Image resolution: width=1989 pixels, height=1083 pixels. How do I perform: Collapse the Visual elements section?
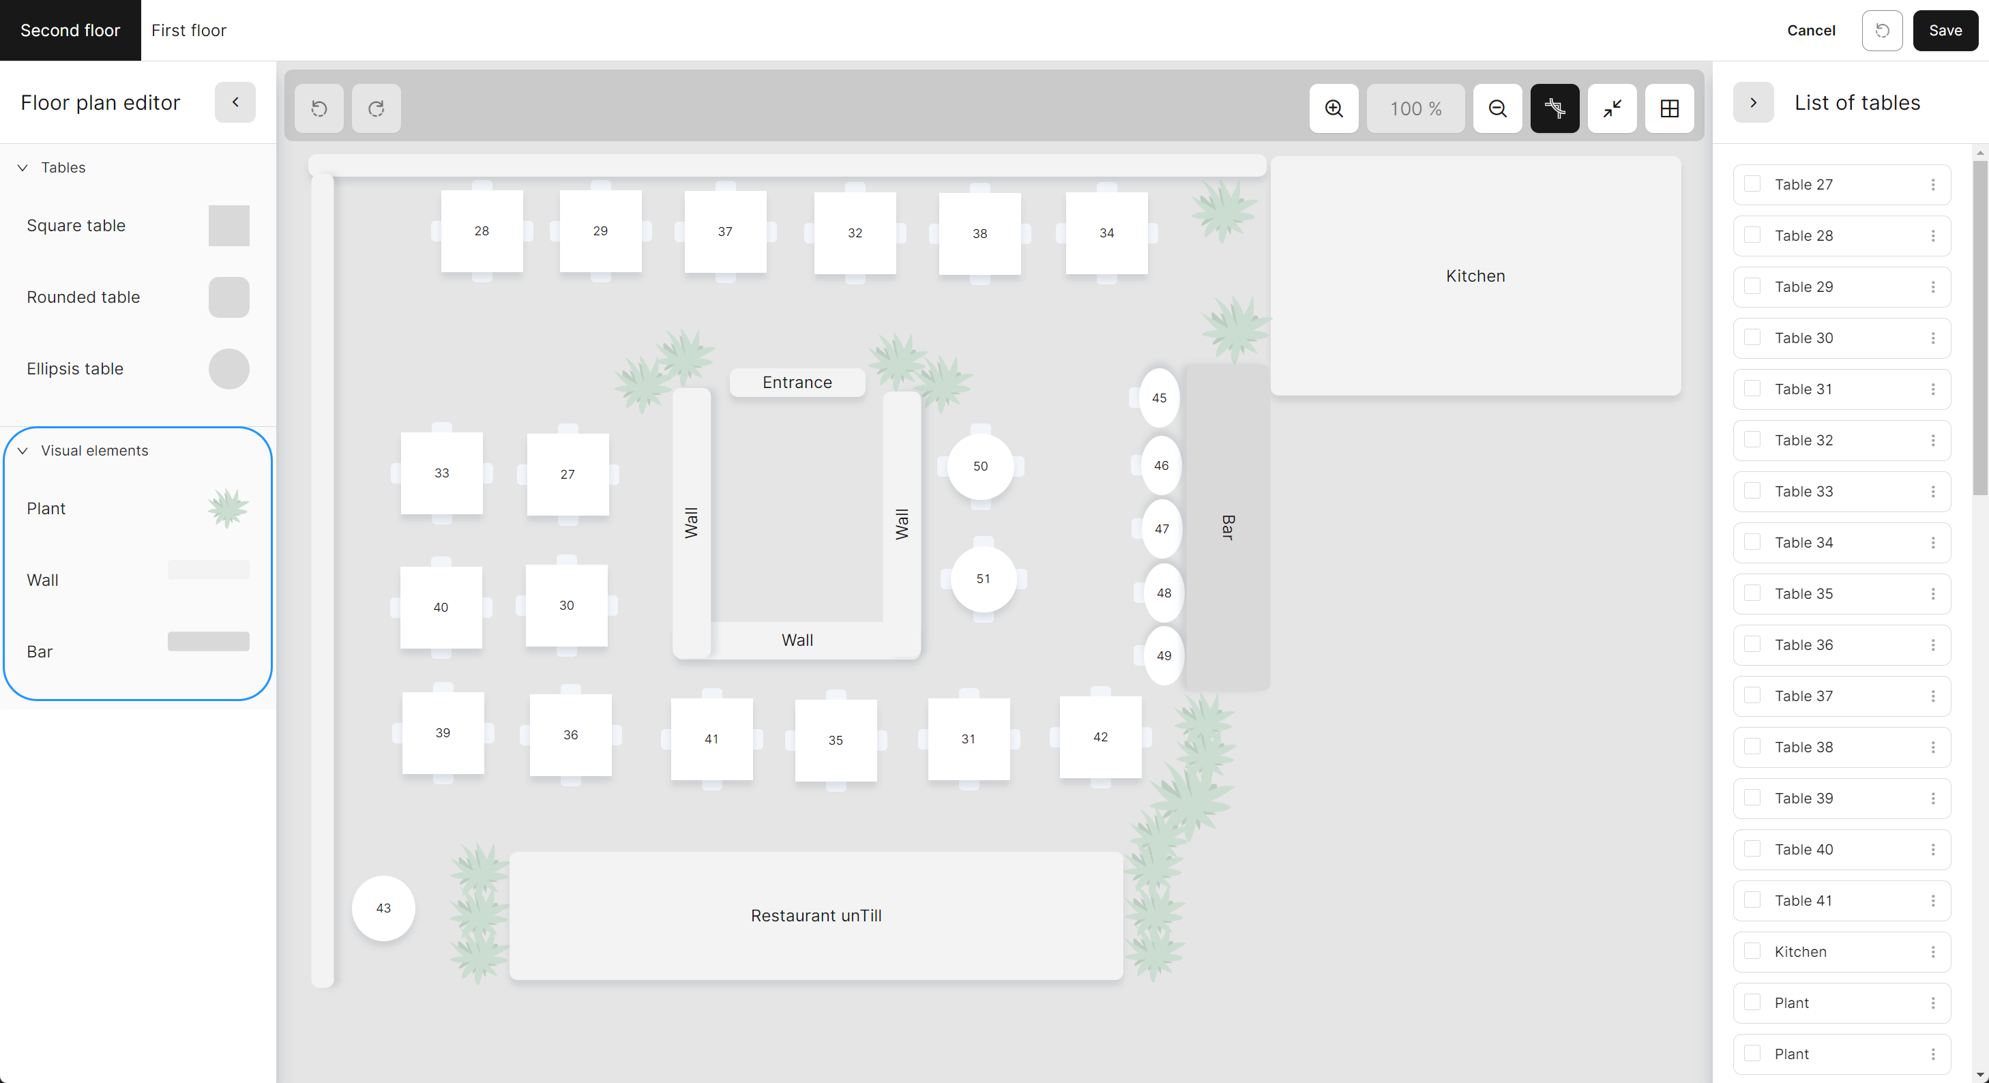click(x=23, y=451)
